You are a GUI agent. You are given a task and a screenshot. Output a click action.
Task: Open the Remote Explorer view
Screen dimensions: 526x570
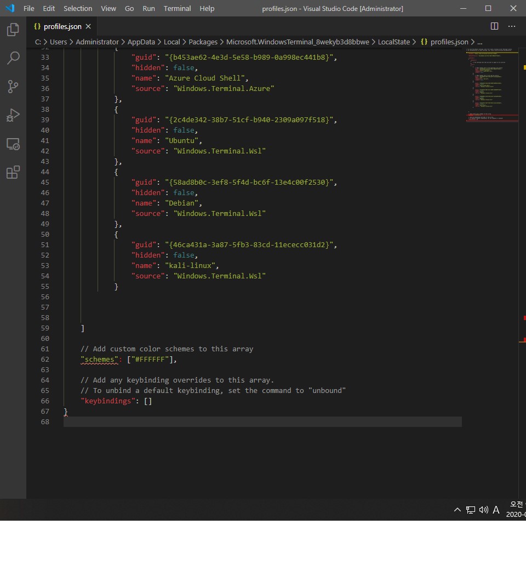[x=13, y=144]
